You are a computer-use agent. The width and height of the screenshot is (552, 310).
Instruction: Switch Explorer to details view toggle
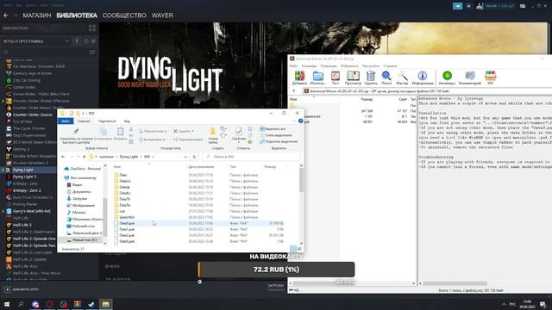point(293,249)
